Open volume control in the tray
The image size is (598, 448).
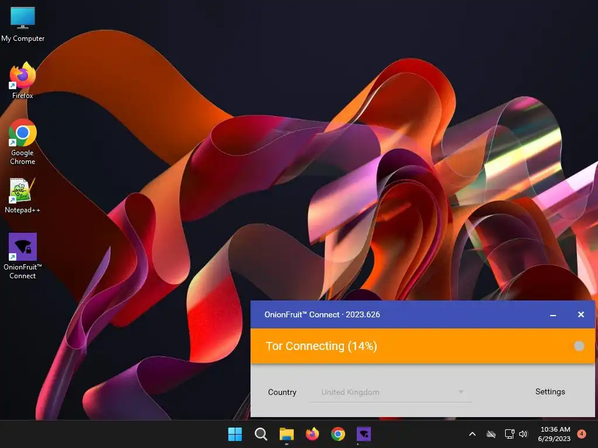coord(523,434)
